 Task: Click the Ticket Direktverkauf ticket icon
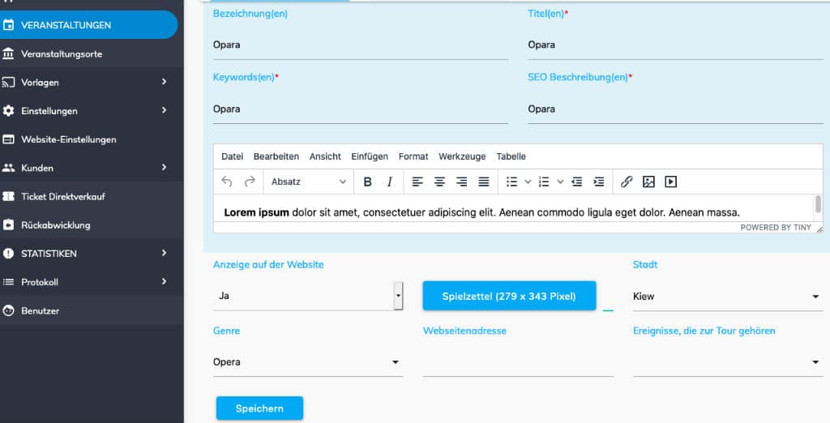8,196
